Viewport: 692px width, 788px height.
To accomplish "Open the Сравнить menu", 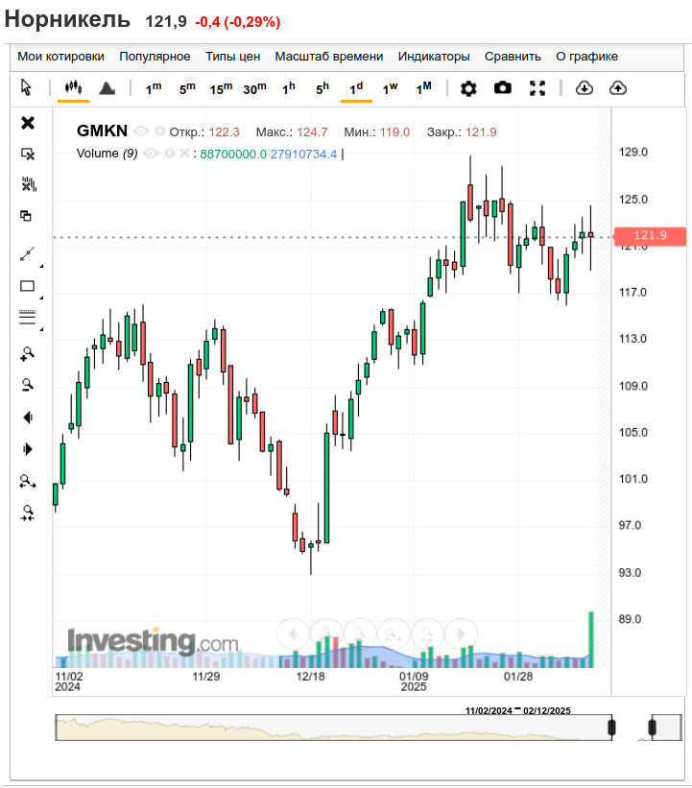I will coord(513,57).
